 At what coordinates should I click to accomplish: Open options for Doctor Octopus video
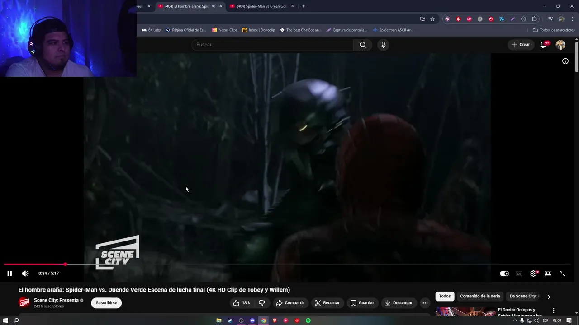click(x=553, y=311)
